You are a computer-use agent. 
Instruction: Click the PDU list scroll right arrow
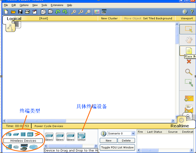coord(191,150)
